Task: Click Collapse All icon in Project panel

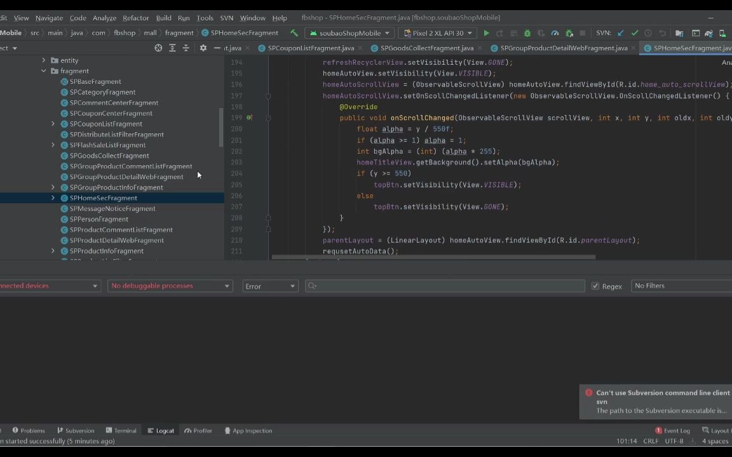Action: click(186, 48)
